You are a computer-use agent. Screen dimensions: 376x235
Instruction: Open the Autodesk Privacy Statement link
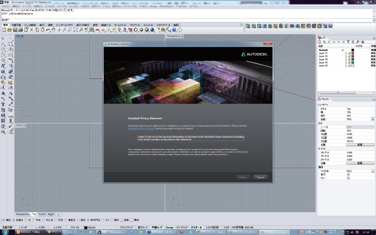tap(142, 129)
